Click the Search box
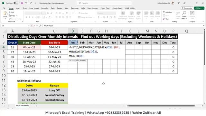The image size is (206, 116). 104,3
